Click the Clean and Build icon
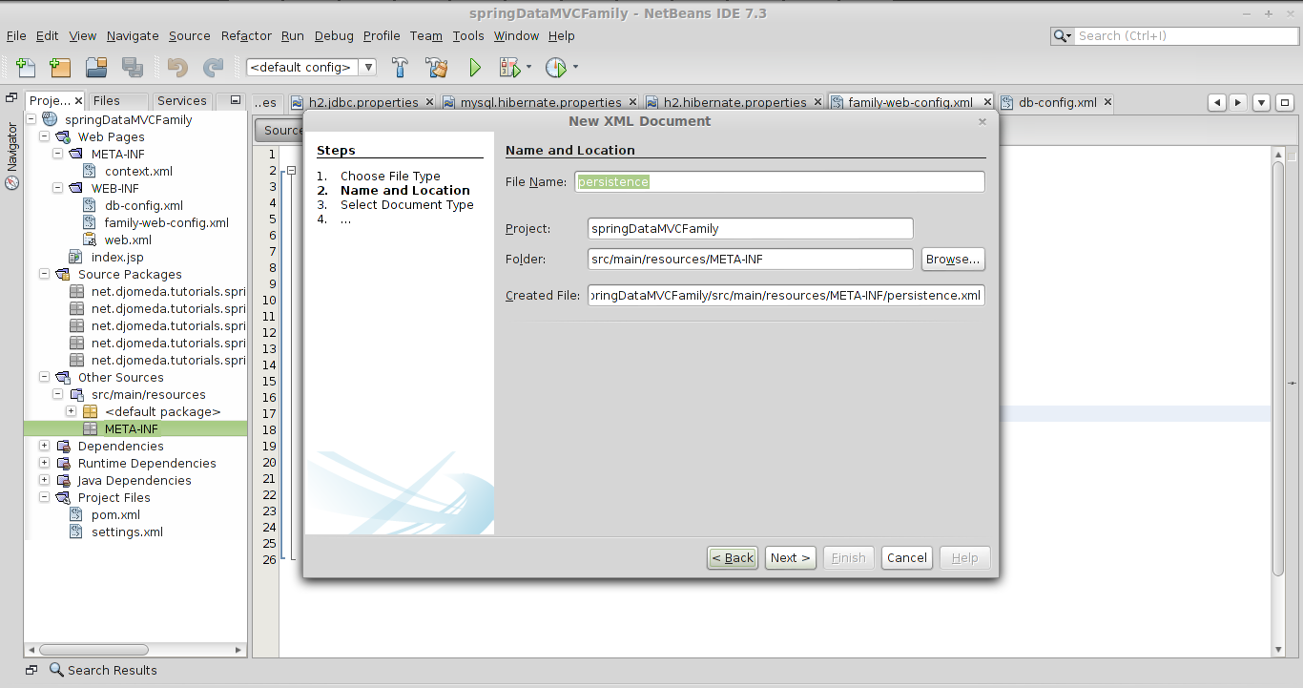 437,68
